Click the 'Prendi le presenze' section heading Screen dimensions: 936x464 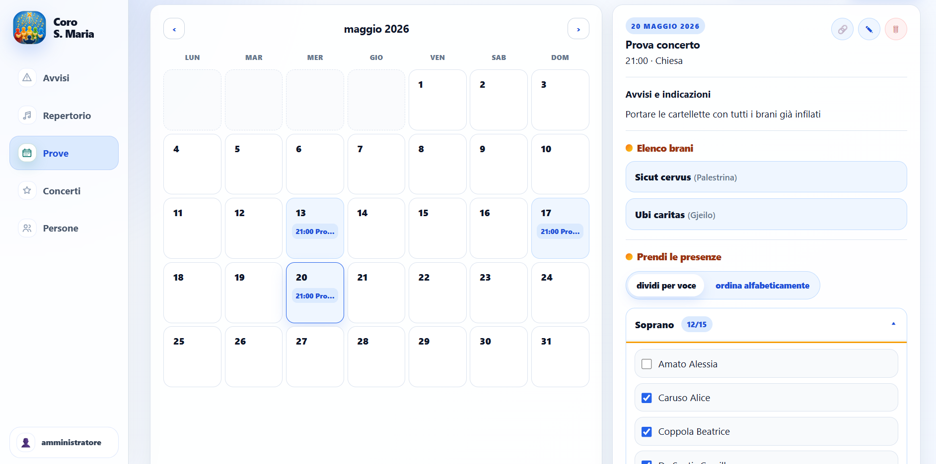[x=679, y=257]
